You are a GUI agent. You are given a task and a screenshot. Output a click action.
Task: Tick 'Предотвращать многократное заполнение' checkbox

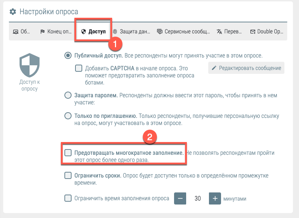click(x=68, y=153)
